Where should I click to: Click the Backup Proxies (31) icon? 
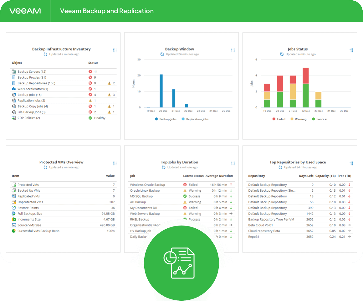[14, 77]
